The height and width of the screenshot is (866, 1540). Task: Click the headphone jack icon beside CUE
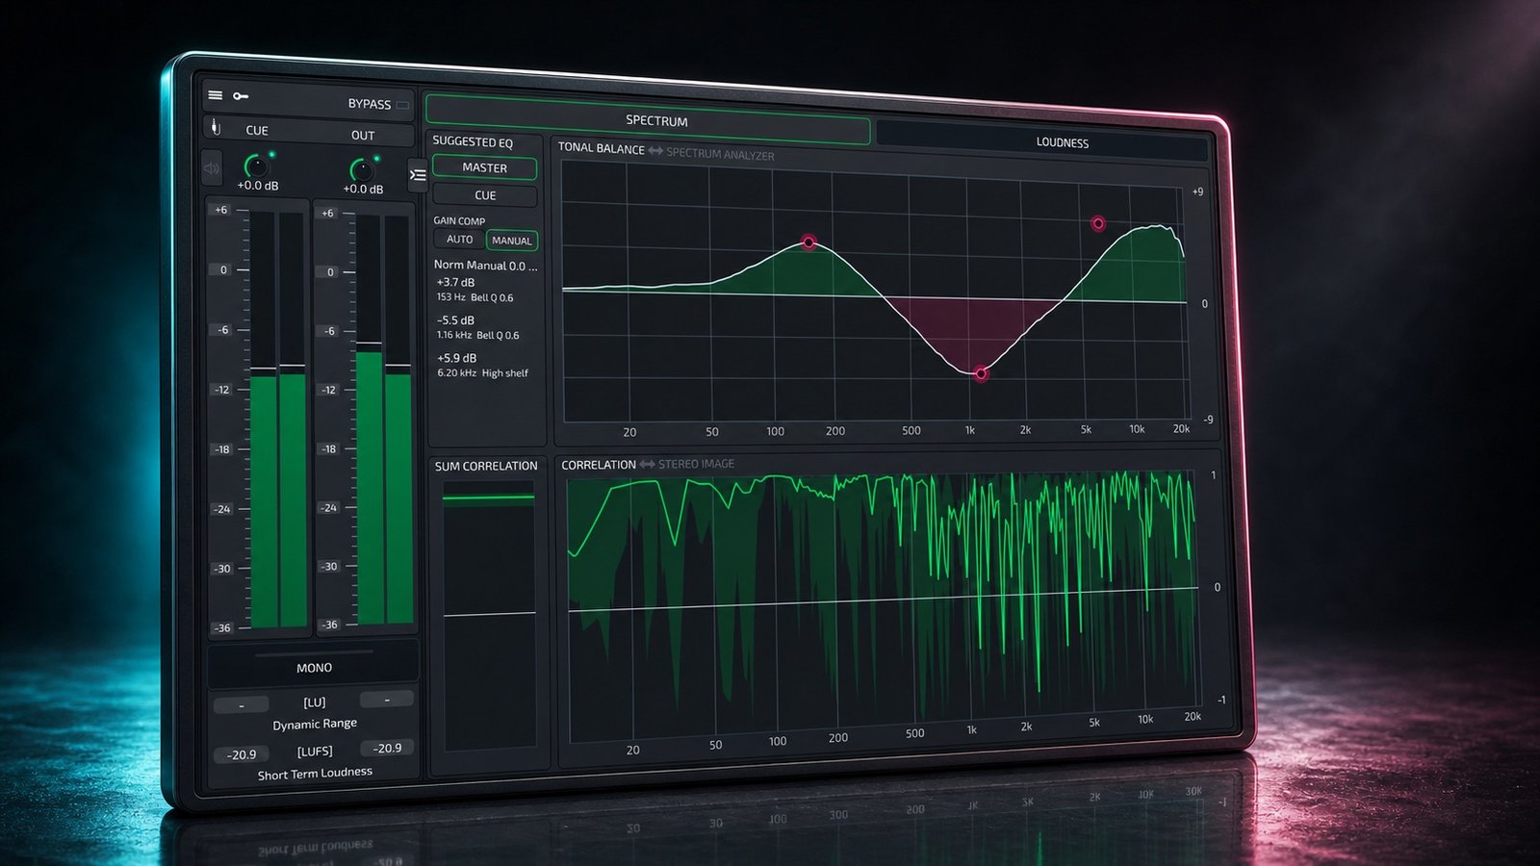(x=216, y=128)
